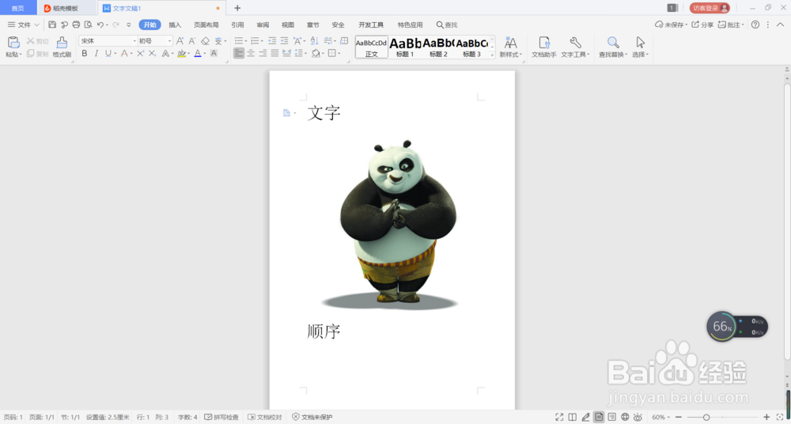Click the zoom slider handle

(x=706, y=417)
